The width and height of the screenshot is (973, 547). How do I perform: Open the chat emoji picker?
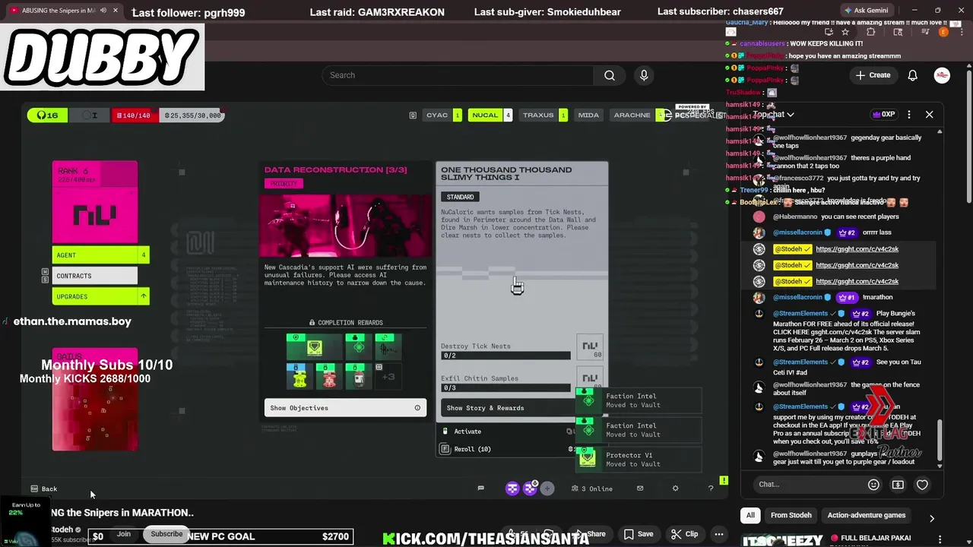[873, 485]
